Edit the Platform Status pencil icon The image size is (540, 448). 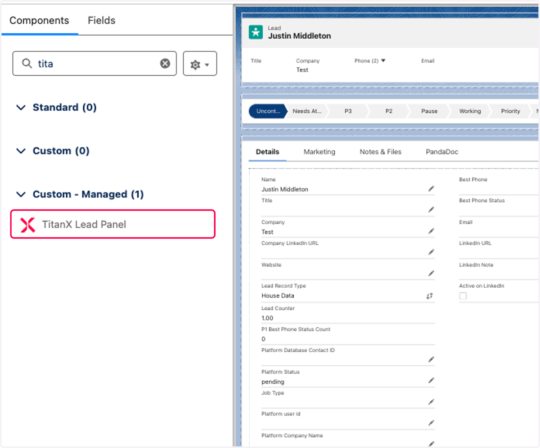click(431, 381)
